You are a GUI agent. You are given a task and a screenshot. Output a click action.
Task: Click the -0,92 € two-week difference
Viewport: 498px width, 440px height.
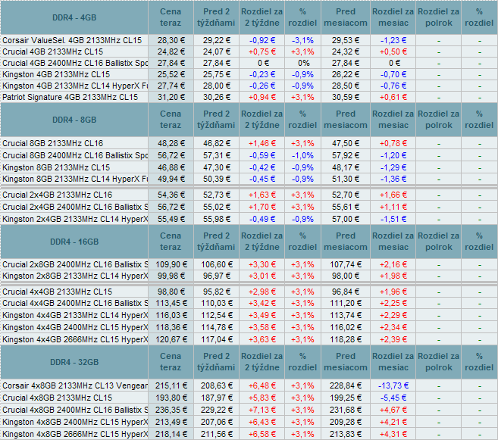coord(262,40)
